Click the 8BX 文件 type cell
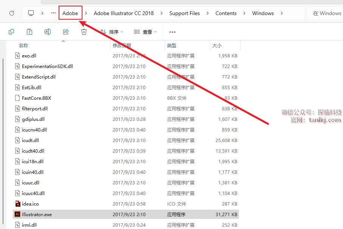This screenshot has height=229, width=343. point(177,98)
